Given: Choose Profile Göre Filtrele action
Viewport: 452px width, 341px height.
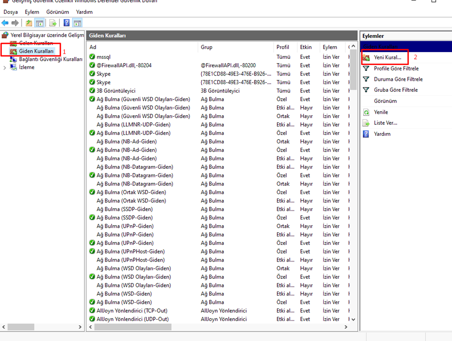Looking at the screenshot, I should click(397, 68).
